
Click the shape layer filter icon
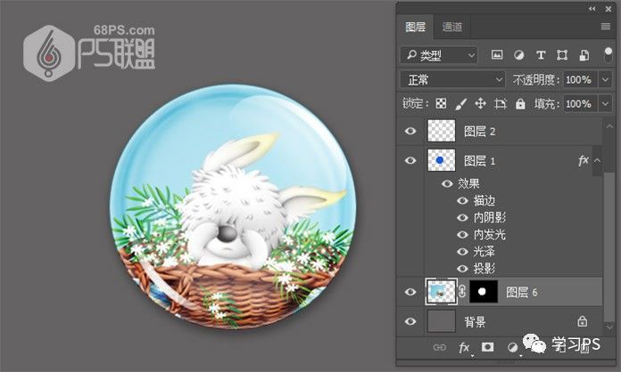[x=561, y=55]
